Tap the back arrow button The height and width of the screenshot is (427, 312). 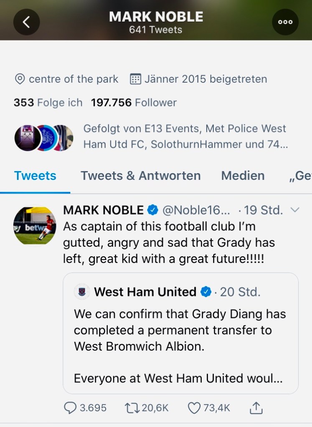click(x=26, y=22)
